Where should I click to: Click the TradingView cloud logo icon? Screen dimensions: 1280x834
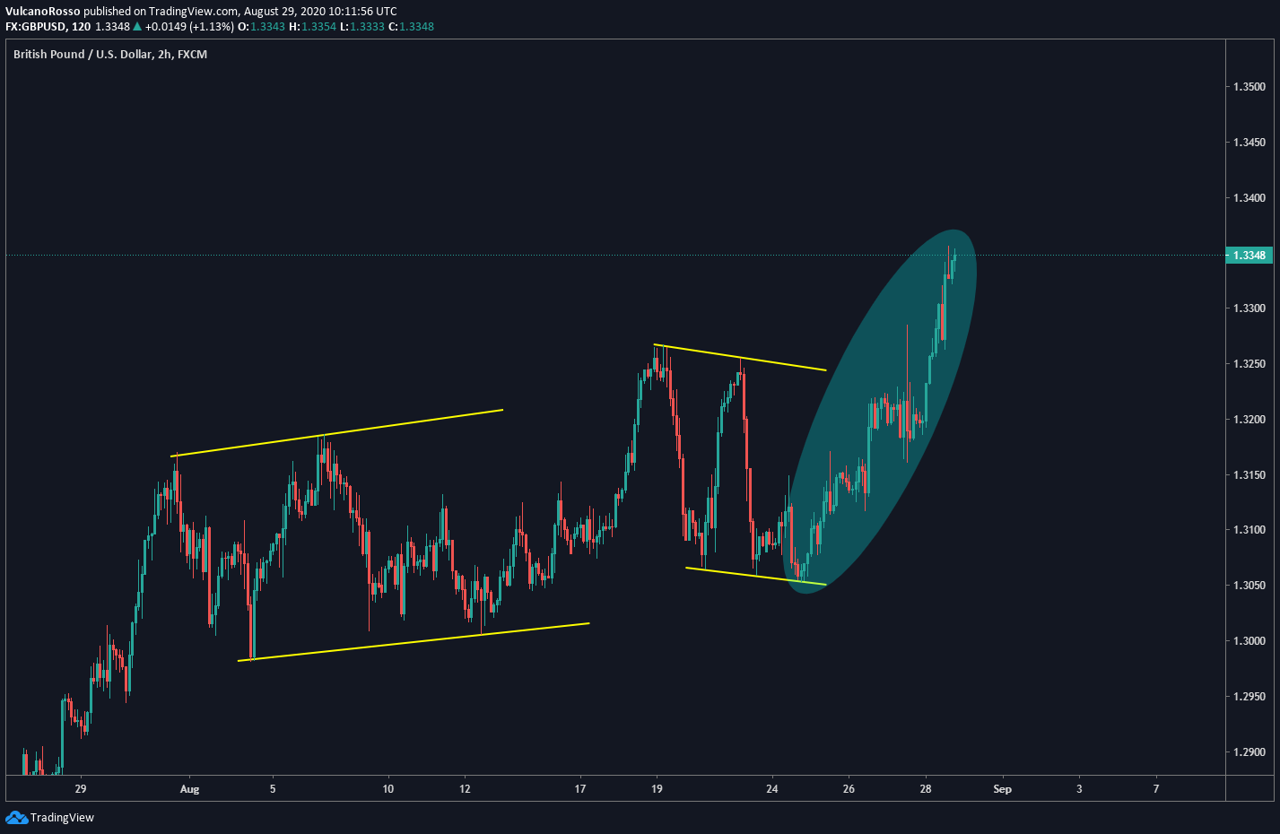pyautogui.click(x=16, y=817)
